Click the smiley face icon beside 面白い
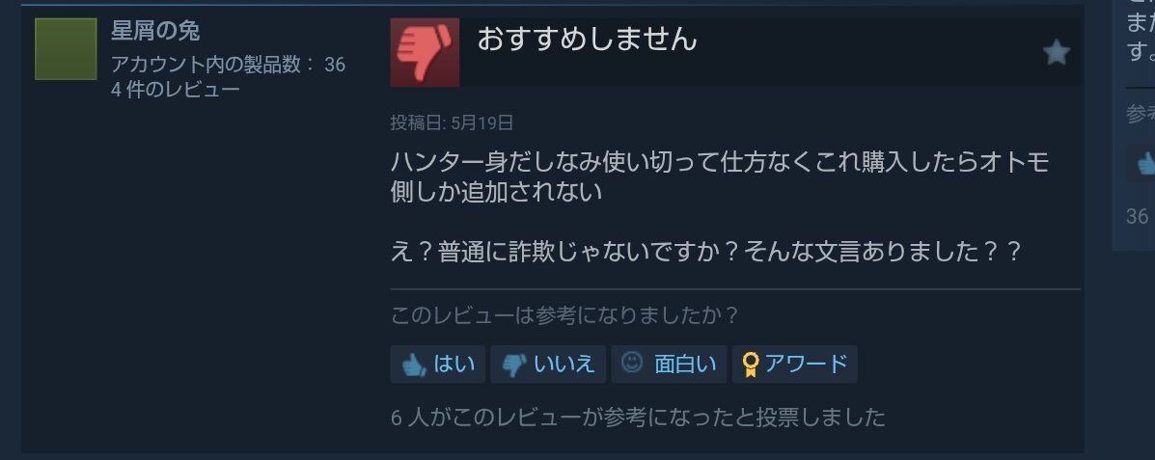The width and height of the screenshot is (1155, 460). coord(632,362)
